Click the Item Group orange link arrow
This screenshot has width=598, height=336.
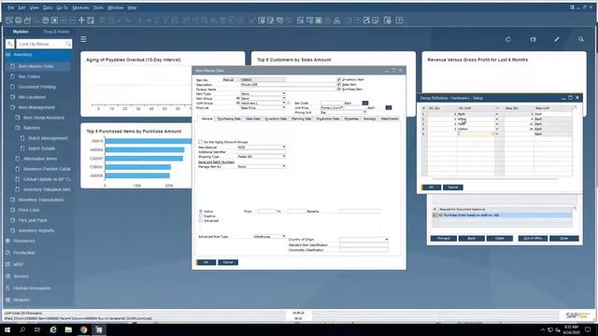(x=238, y=98)
